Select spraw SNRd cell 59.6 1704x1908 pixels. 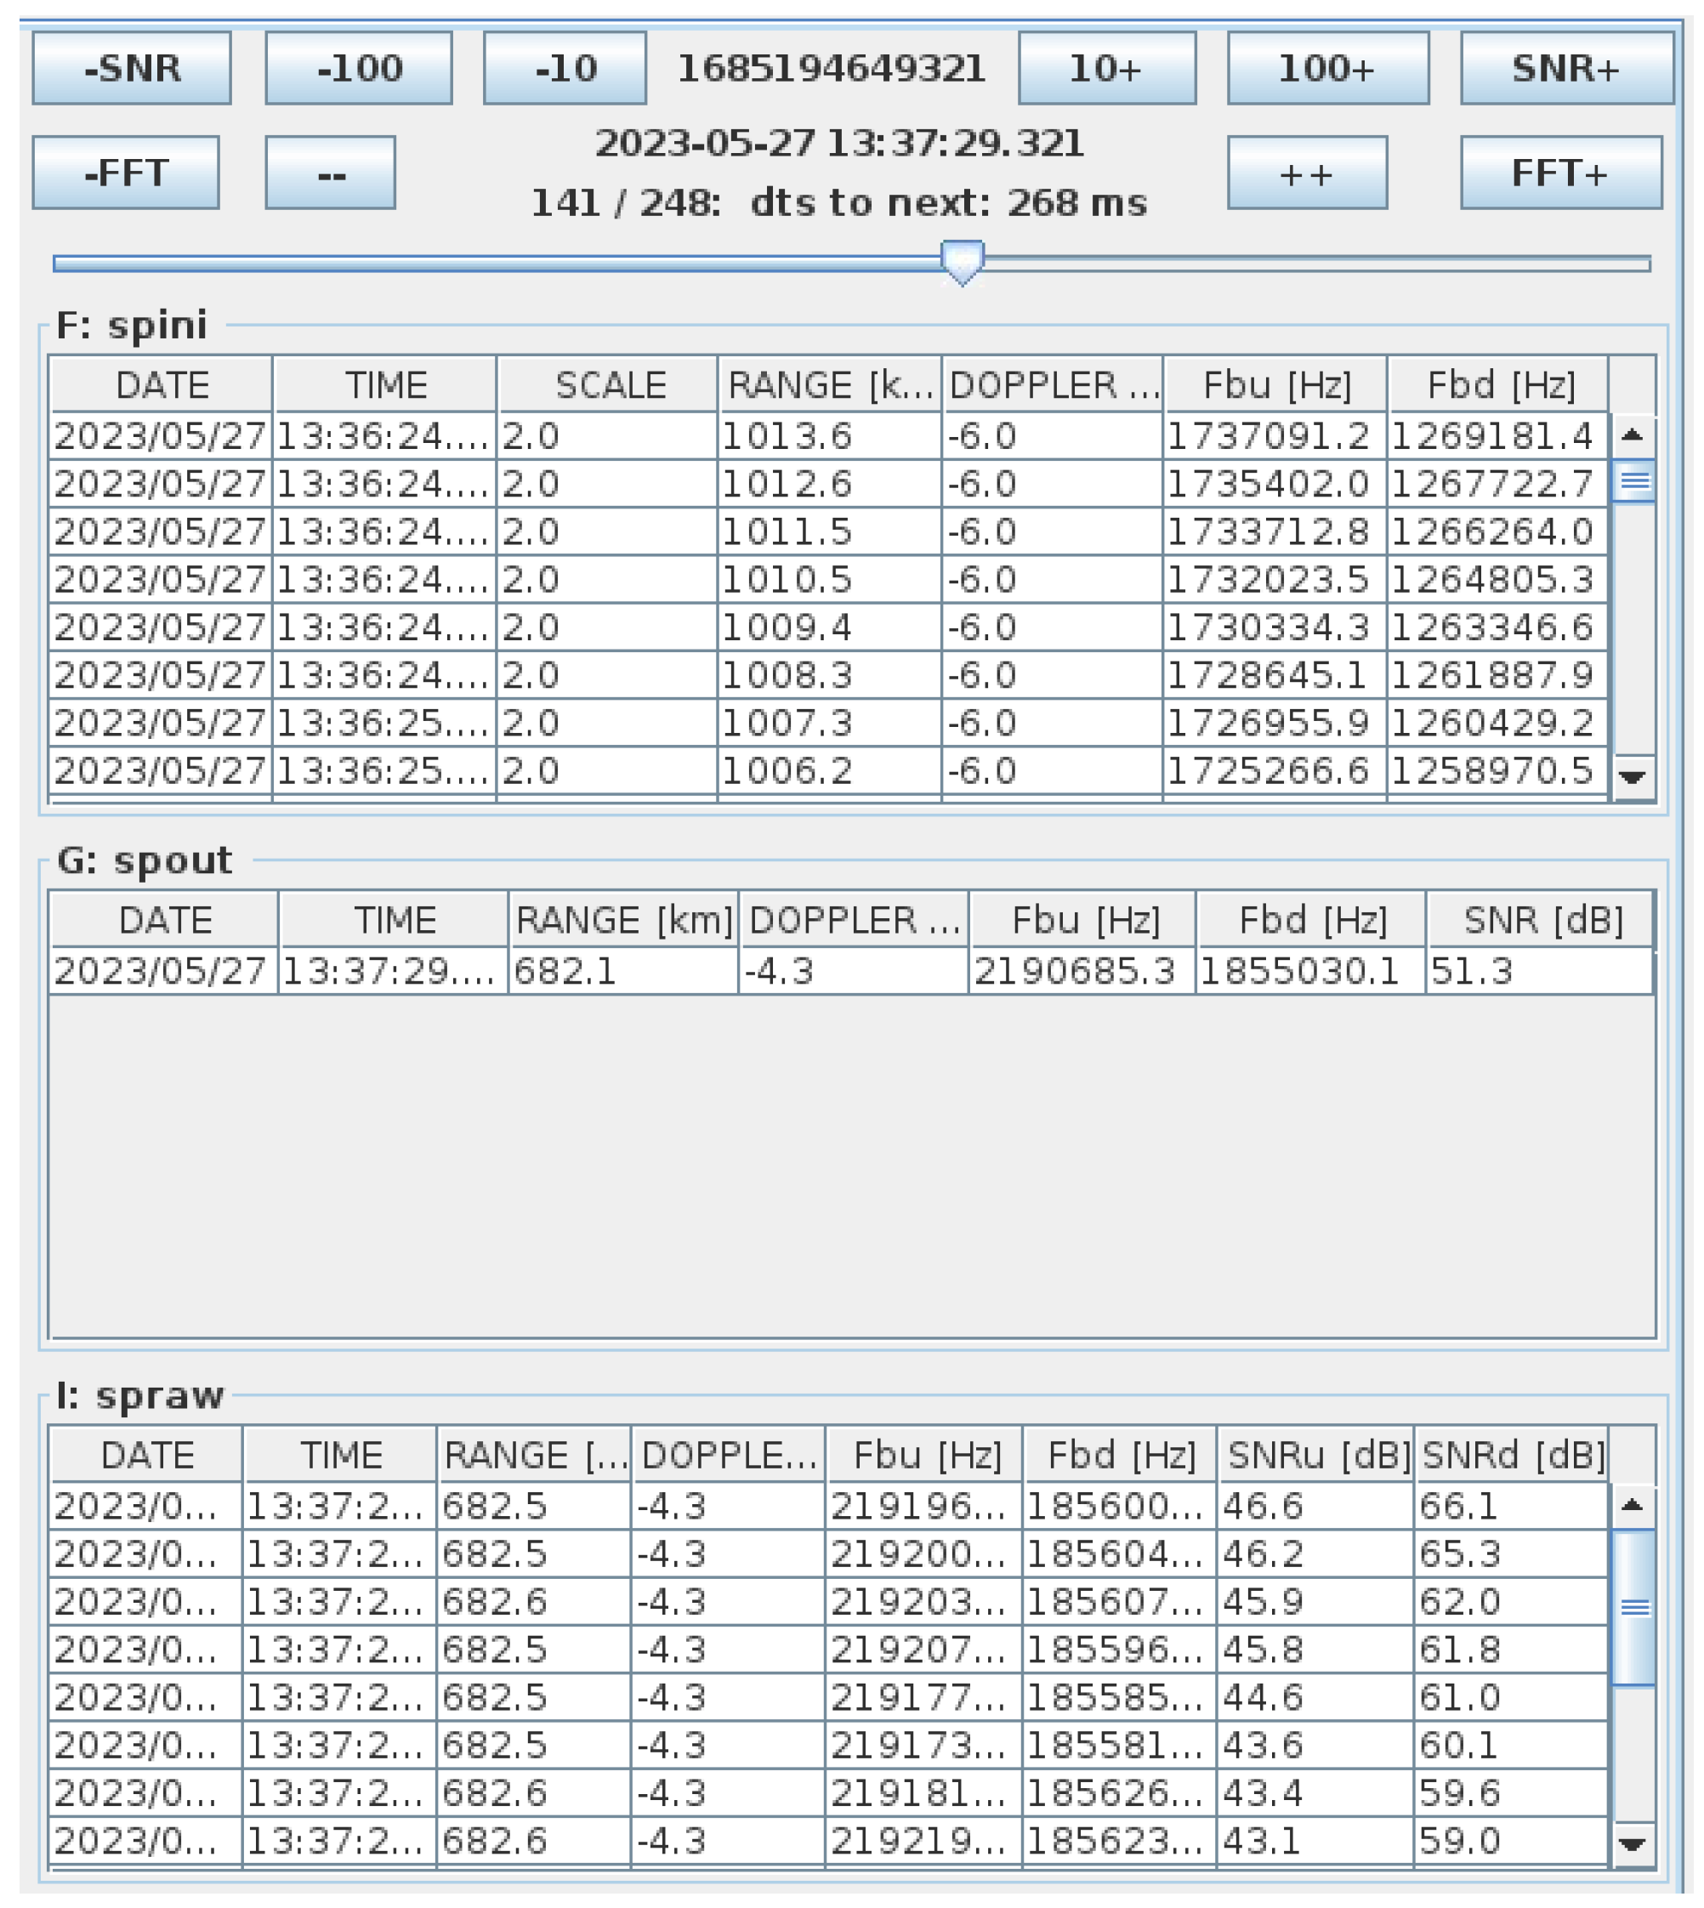pos(1511,1793)
